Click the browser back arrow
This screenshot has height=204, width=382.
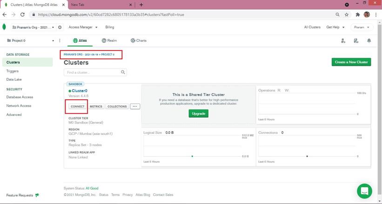coord(4,14)
